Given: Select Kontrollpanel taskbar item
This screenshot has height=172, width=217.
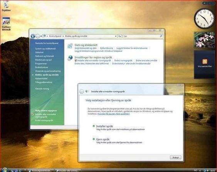Looking at the screenshot, I should 40,170.
